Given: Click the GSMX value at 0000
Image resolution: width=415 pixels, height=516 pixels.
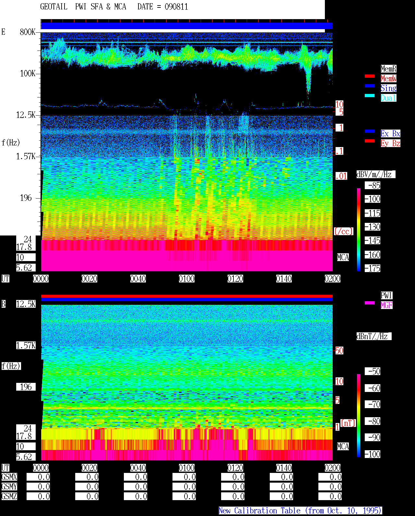Looking at the screenshot, I should (x=38, y=477).
